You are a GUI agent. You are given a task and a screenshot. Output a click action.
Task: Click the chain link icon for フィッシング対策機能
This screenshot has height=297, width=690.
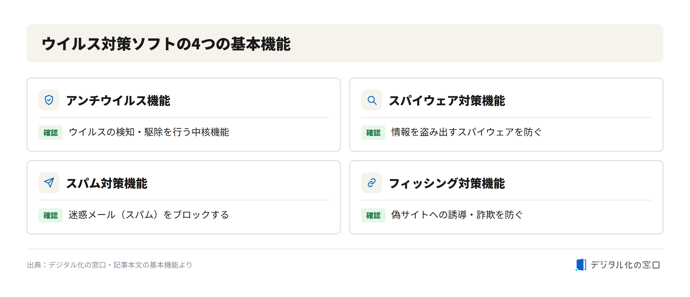point(372,183)
